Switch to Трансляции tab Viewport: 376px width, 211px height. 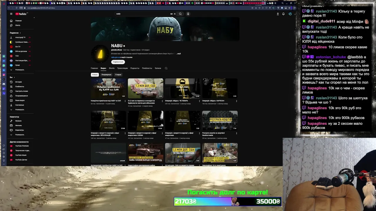(x=122, y=68)
